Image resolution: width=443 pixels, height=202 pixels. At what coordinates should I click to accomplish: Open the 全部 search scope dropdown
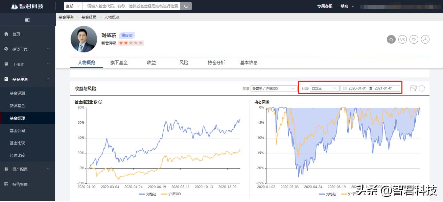(73, 6)
